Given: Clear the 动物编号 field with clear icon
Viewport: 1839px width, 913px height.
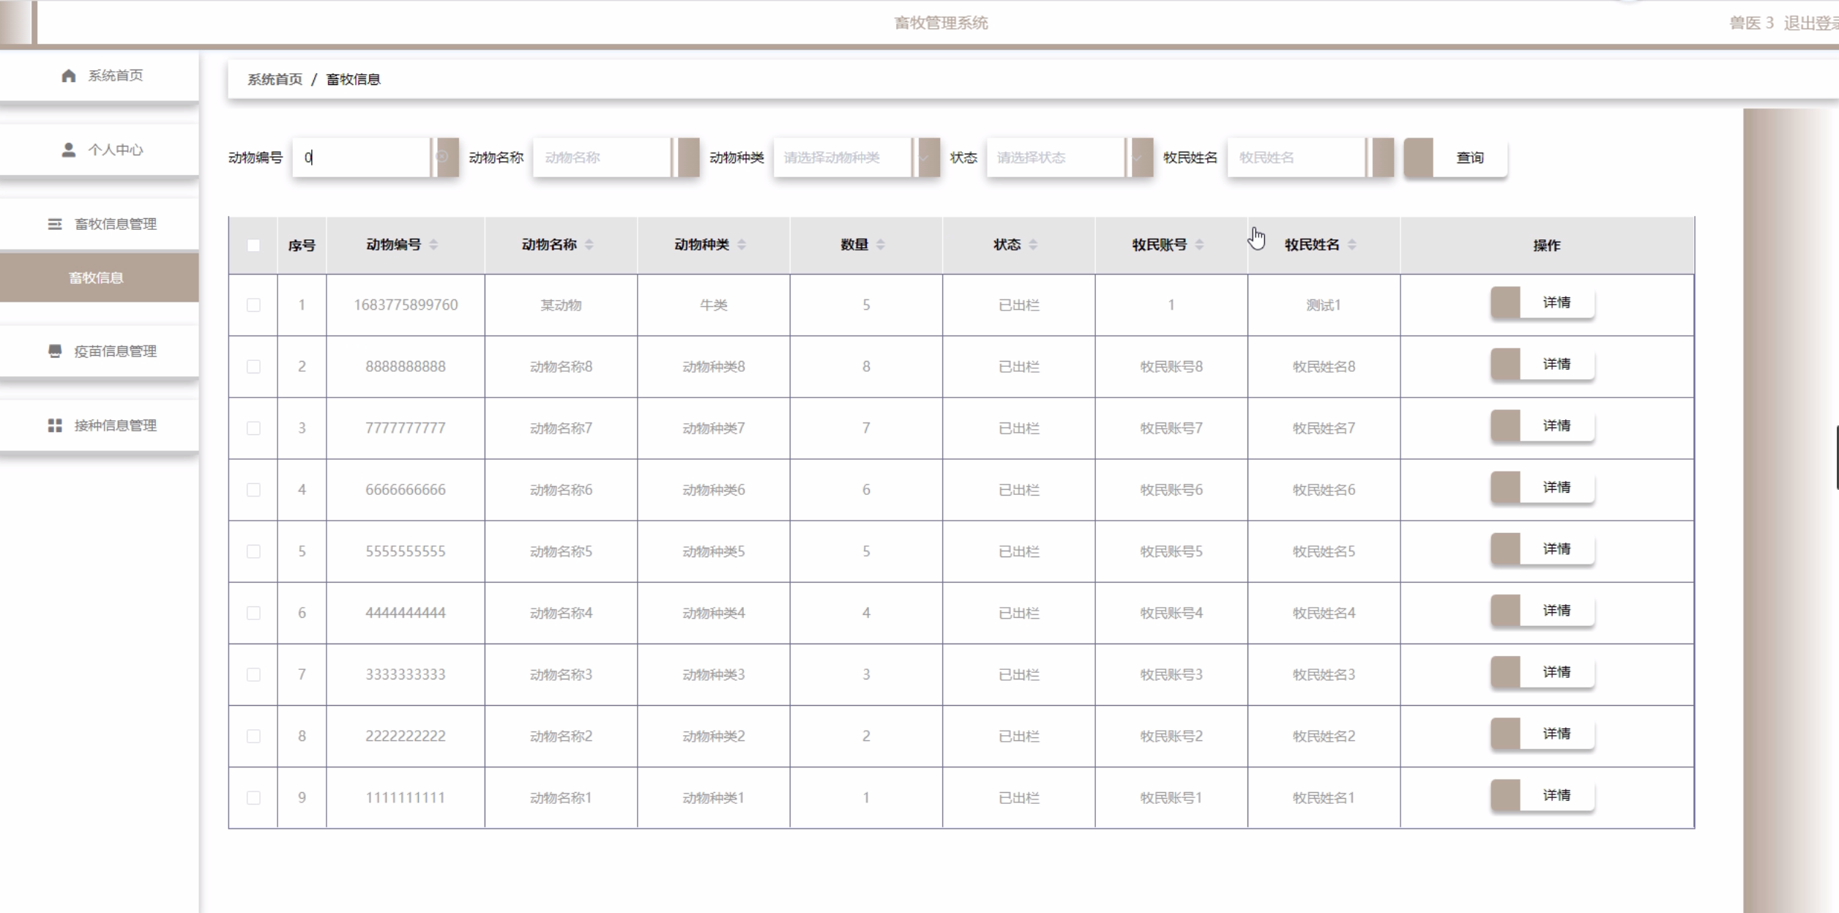Looking at the screenshot, I should pos(442,157).
